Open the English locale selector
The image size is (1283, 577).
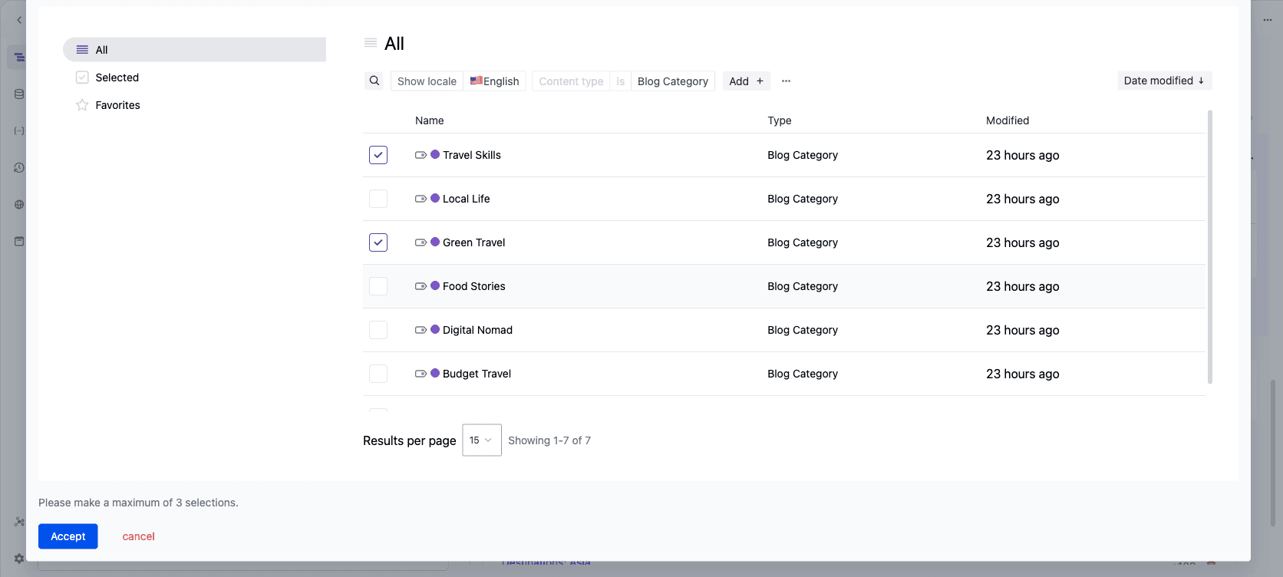(x=495, y=81)
